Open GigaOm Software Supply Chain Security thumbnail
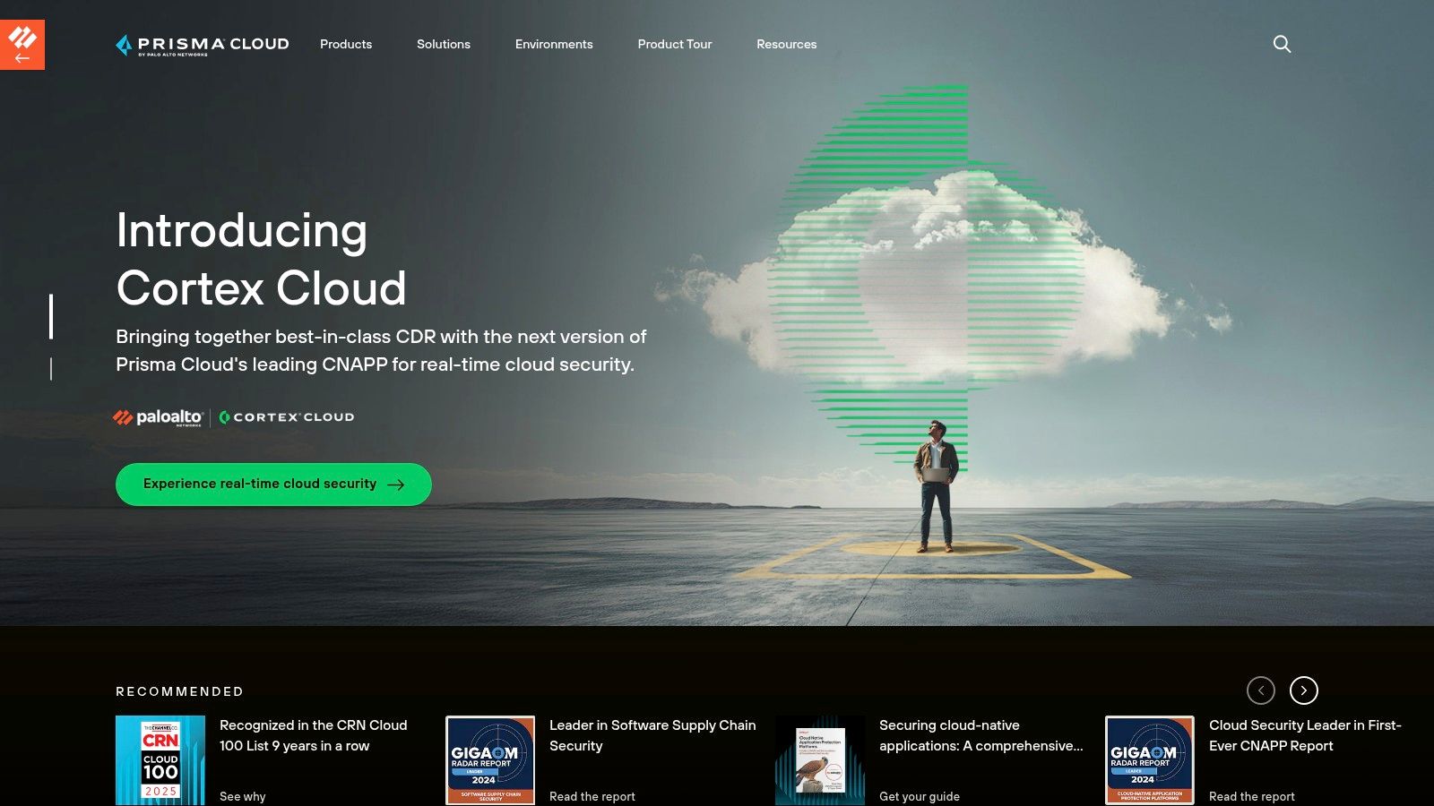 point(490,760)
